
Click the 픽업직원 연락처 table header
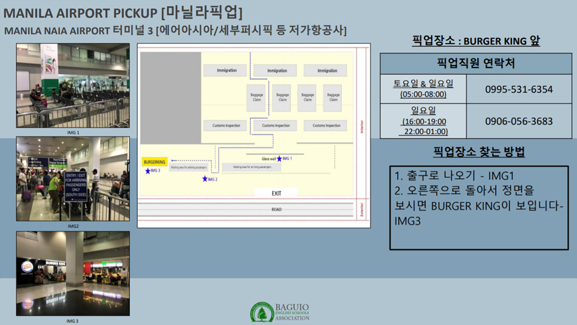476,63
